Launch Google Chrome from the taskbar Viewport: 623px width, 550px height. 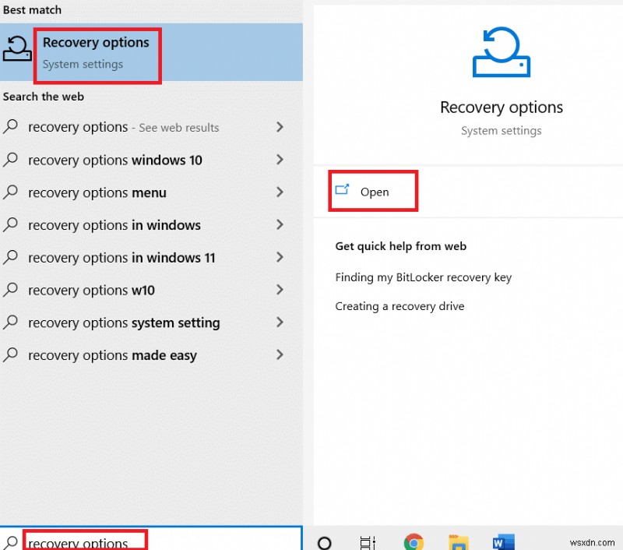click(x=414, y=541)
